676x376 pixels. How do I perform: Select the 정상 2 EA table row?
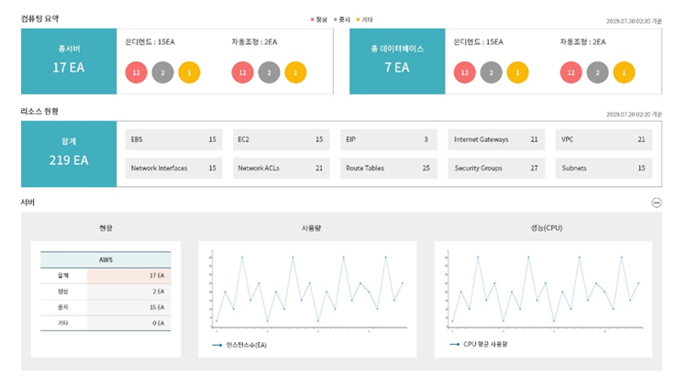[x=105, y=292]
